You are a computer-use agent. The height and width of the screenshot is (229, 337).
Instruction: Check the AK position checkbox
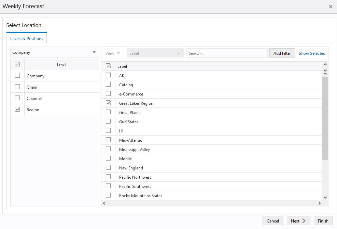click(x=108, y=75)
